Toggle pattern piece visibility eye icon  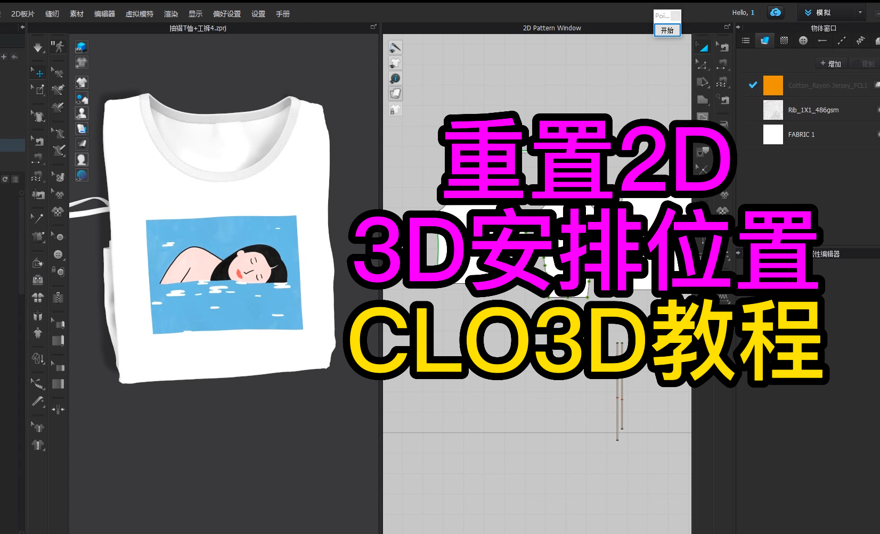pyautogui.click(x=395, y=63)
